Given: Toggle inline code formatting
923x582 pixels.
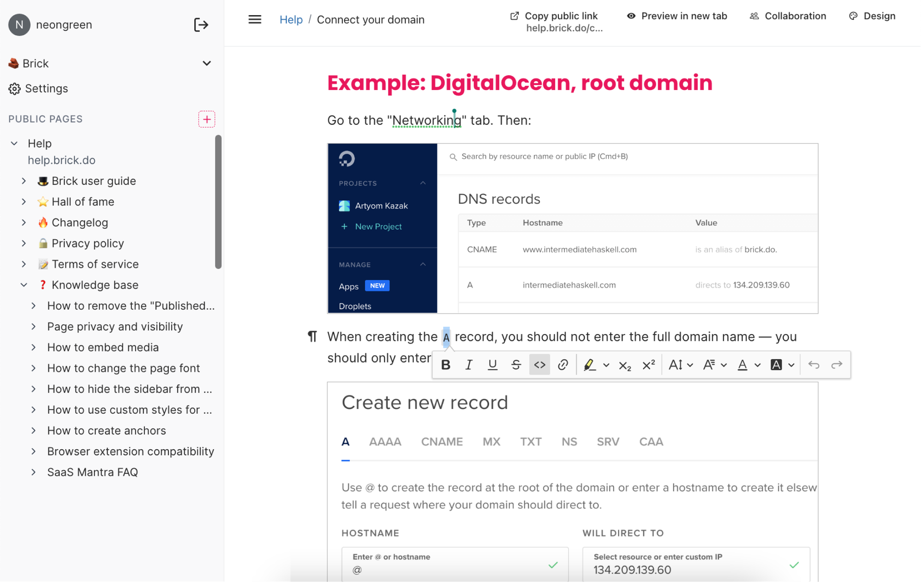Looking at the screenshot, I should (x=539, y=365).
